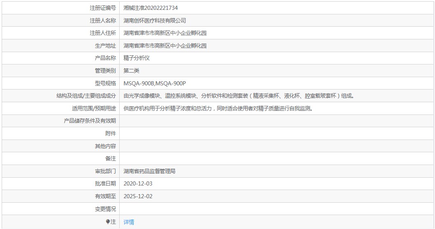Select model value MSQA-900B,MSQA-900P

[155, 83]
